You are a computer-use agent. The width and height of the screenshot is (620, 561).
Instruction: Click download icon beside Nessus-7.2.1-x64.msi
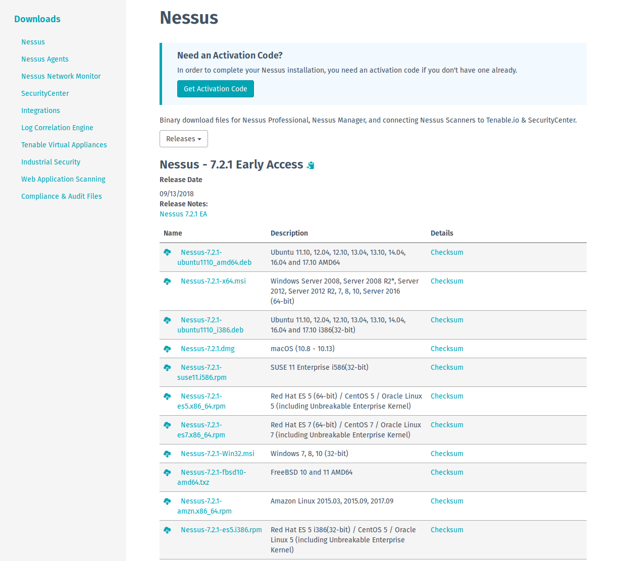(x=167, y=281)
